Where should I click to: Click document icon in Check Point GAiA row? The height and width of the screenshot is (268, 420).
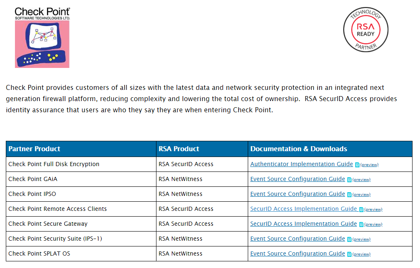349,180
